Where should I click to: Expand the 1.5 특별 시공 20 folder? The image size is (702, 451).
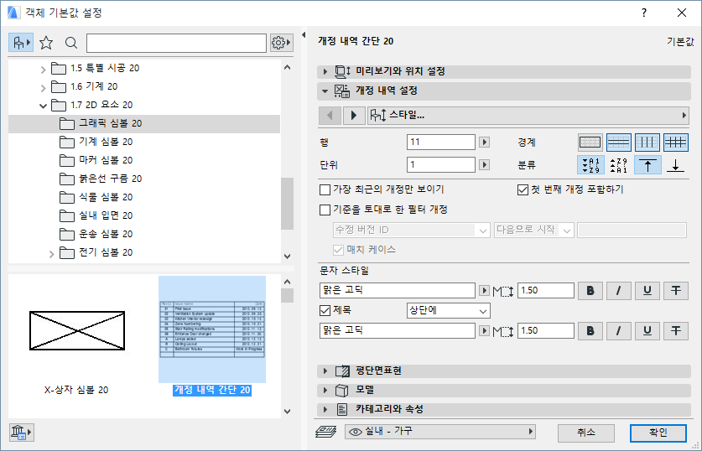[43, 70]
